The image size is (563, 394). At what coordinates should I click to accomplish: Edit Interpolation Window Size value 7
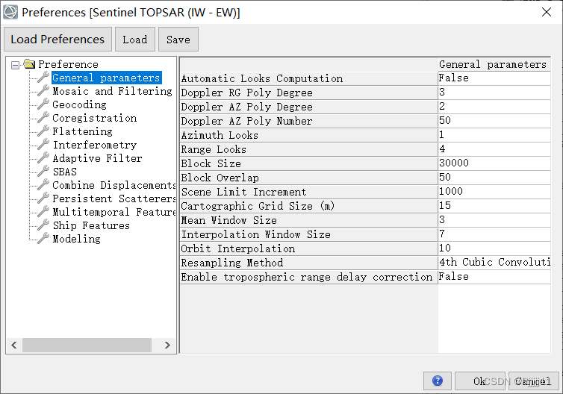click(494, 234)
